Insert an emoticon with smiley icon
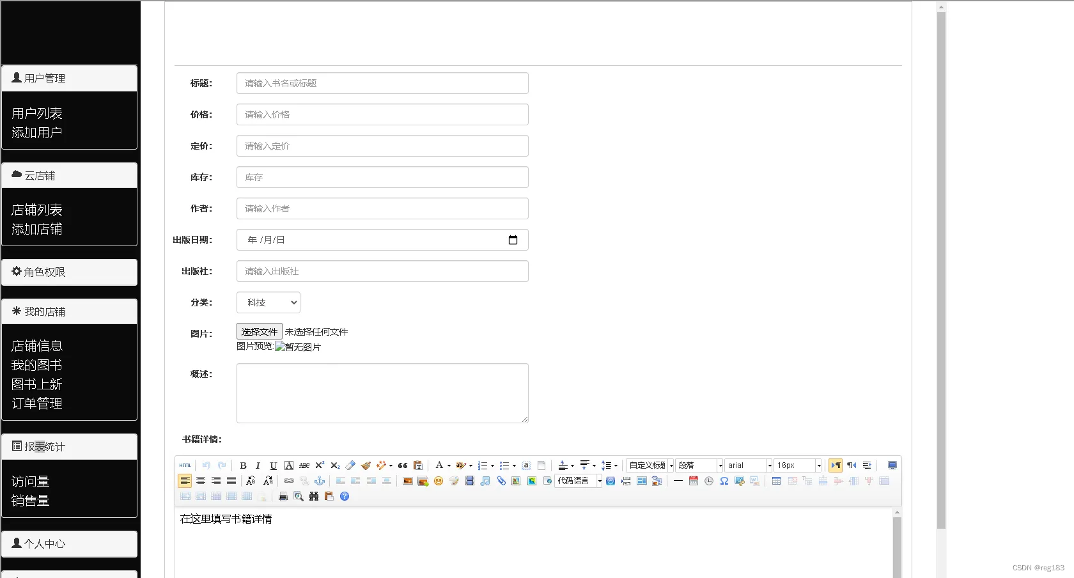Image resolution: width=1074 pixels, height=578 pixels. point(439,481)
